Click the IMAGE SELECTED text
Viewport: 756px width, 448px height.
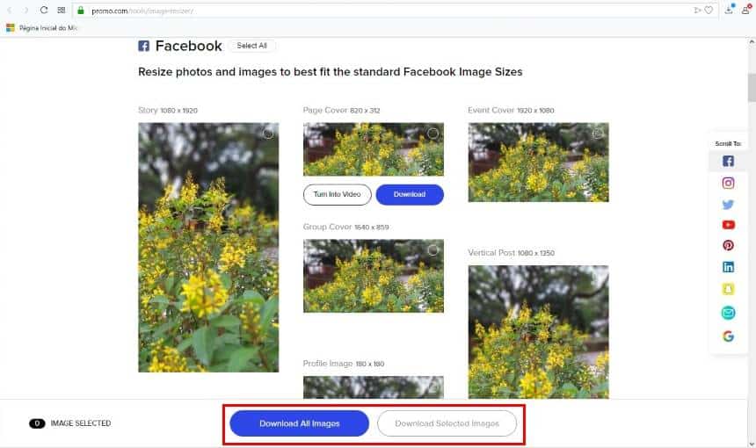click(x=81, y=423)
